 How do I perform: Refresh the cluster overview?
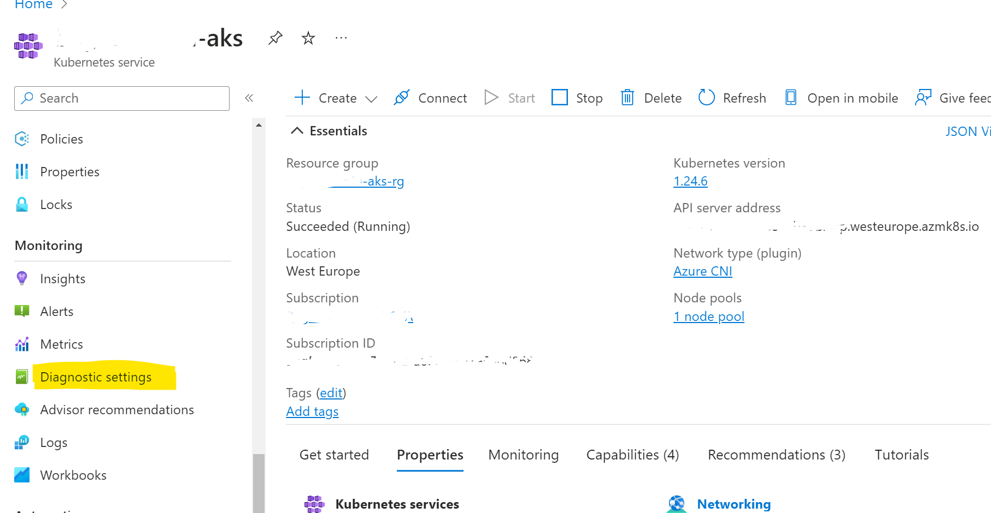click(x=731, y=98)
